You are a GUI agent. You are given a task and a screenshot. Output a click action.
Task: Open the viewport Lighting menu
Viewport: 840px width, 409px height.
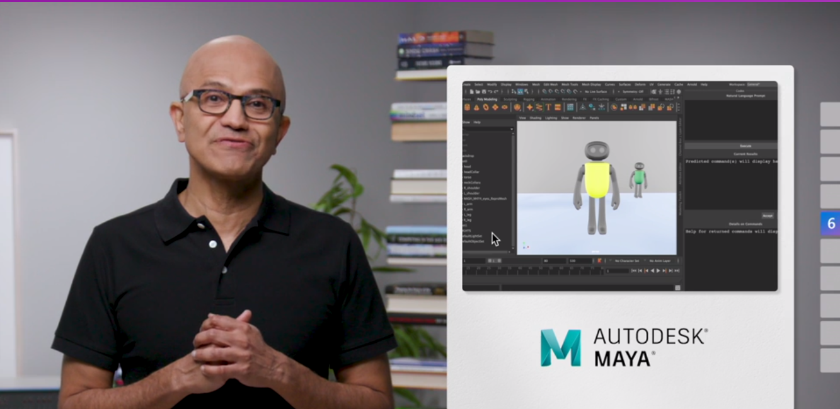(x=551, y=118)
